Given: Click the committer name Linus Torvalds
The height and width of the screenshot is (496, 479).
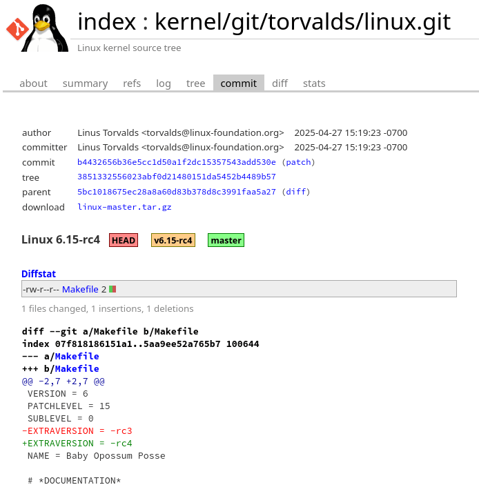Looking at the screenshot, I should click(x=108, y=147).
